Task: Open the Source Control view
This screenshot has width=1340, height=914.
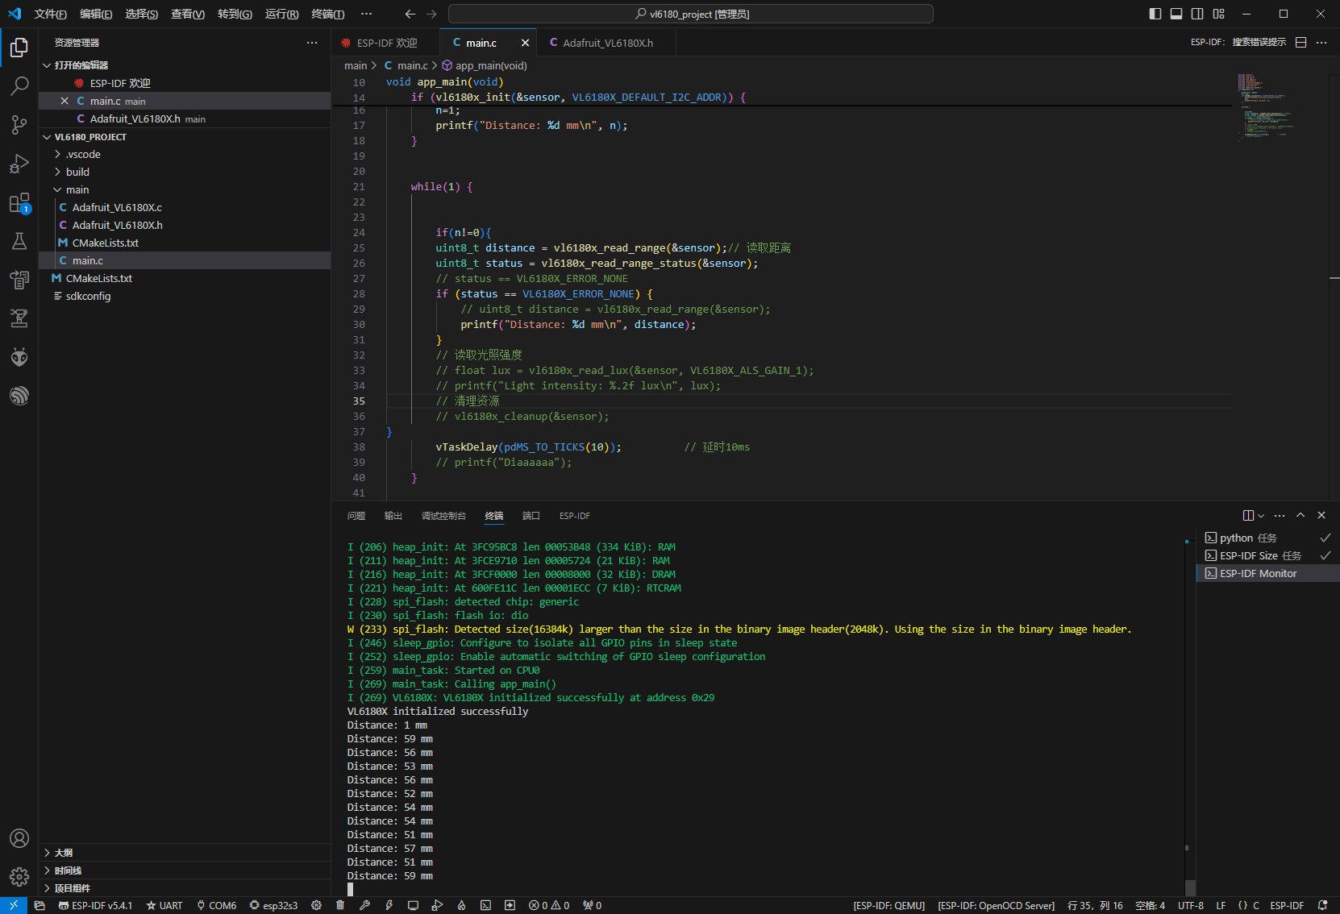Action: pos(19,125)
